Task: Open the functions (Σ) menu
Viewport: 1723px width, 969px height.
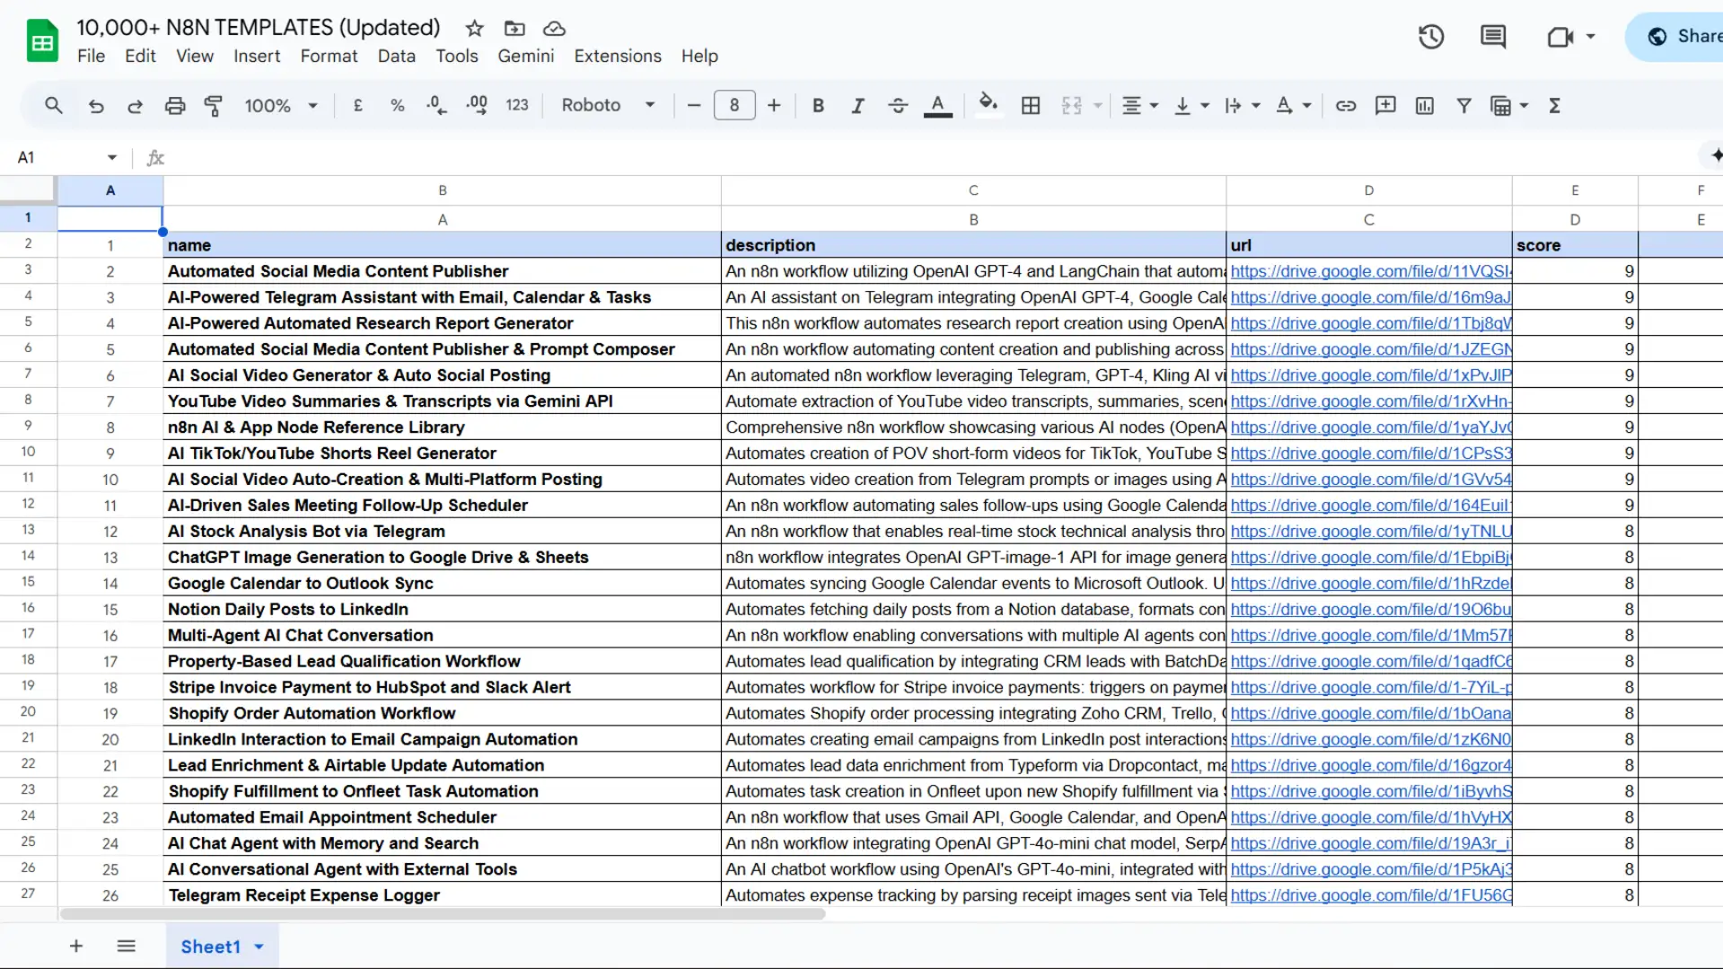Action: [1554, 105]
